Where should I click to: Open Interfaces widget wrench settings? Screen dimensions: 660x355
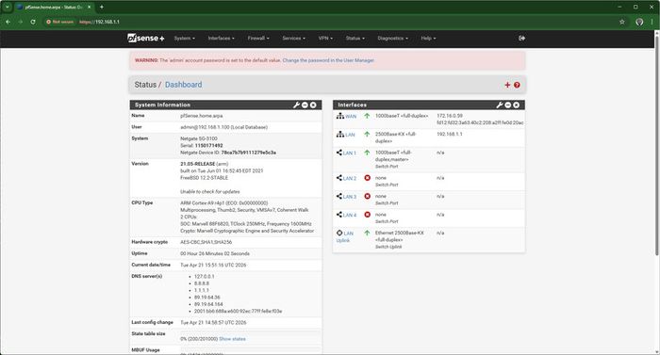(500, 105)
